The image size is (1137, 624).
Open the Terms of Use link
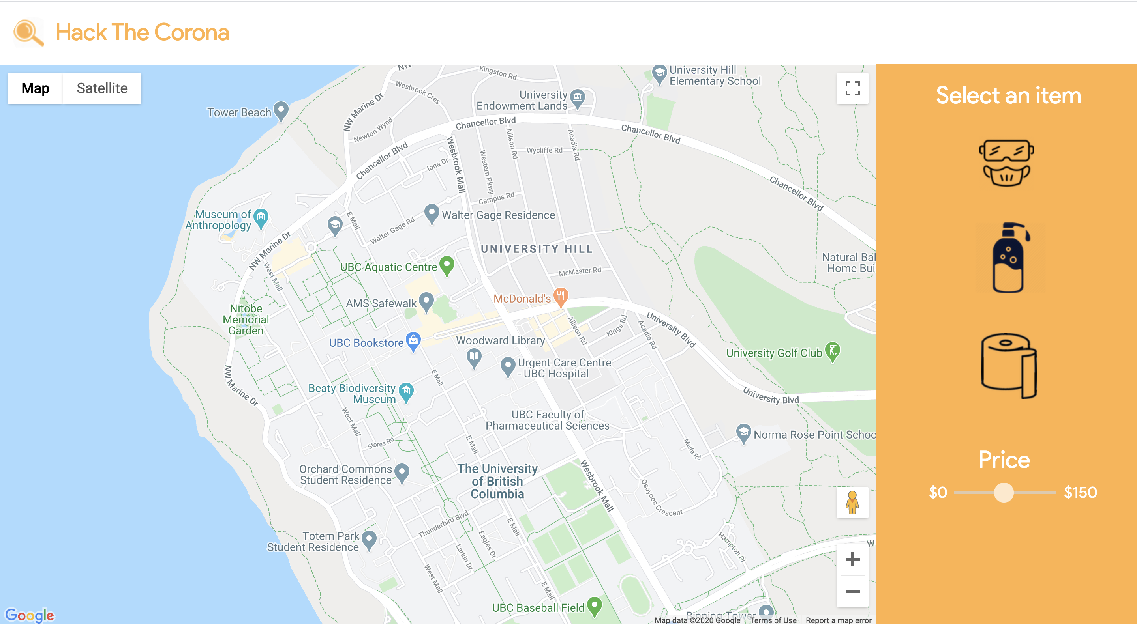point(773,620)
